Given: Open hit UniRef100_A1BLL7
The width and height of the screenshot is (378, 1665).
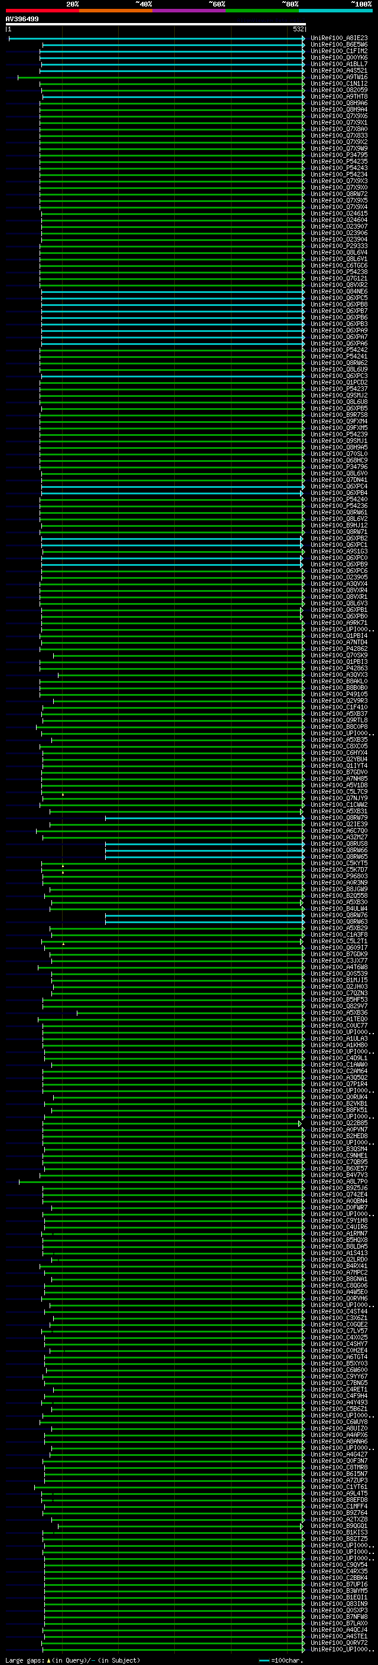Looking at the screenshot, I should pos(339,64).
